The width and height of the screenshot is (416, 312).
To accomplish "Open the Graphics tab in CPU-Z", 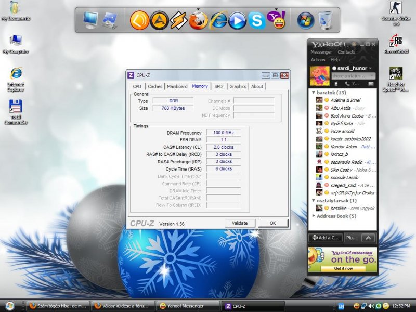I will [238, 86].
